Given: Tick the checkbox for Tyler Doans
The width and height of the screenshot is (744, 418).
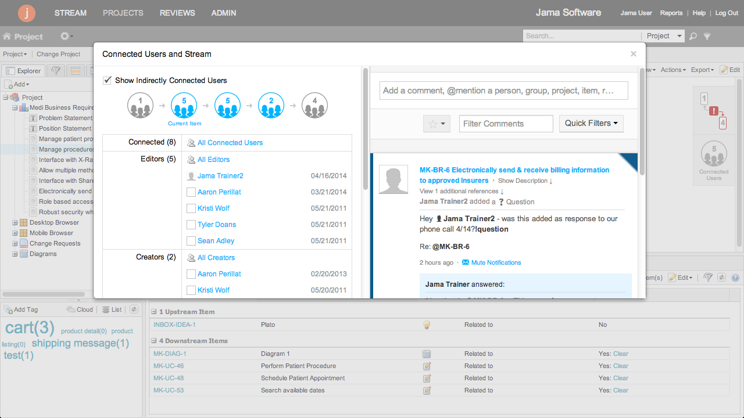Looking at the screenshot, I should (191, 225).
